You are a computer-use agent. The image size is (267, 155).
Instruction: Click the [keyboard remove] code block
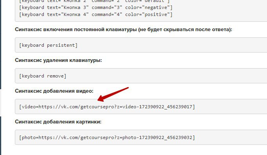(141, 76)
